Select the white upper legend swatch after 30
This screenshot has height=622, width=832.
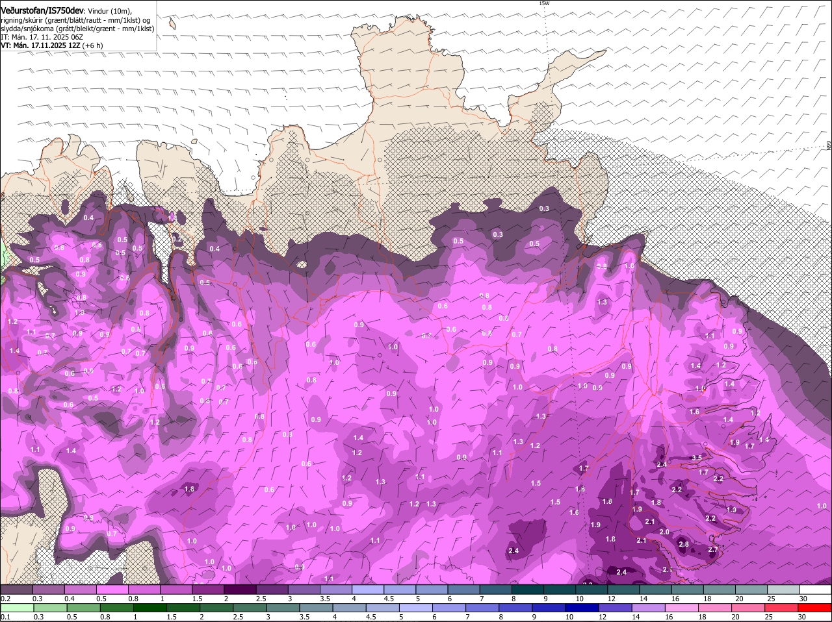tap(815, 590)
